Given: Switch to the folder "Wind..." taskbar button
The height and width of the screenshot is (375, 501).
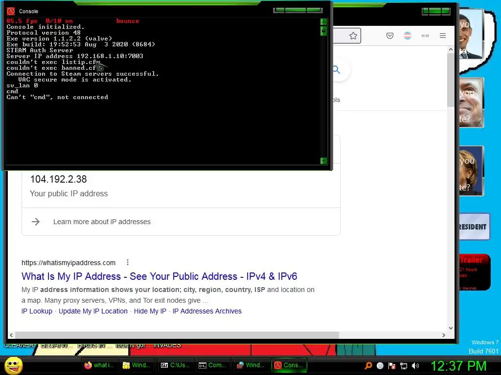Looking at the screenshot, I should [137, 365].
